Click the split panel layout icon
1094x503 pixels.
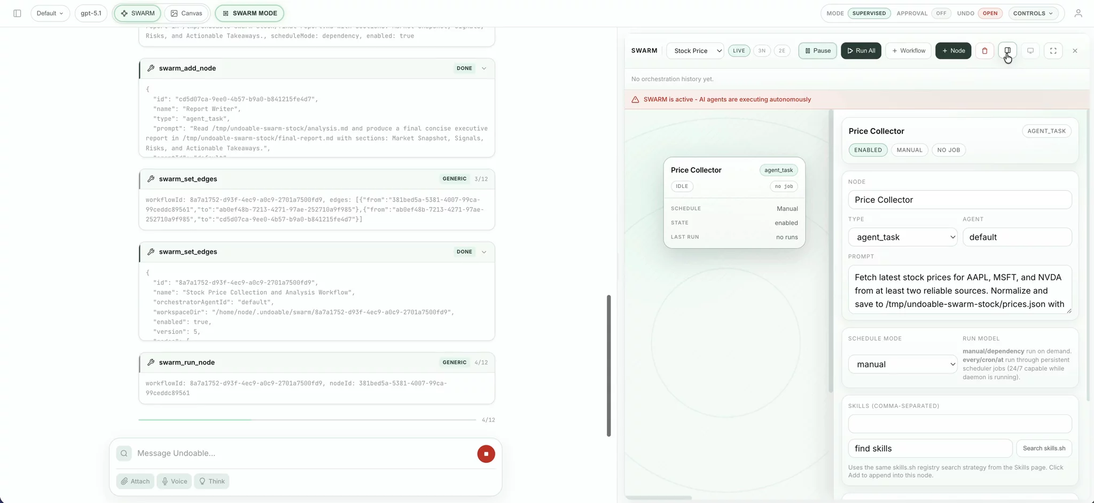point(1007,51)
